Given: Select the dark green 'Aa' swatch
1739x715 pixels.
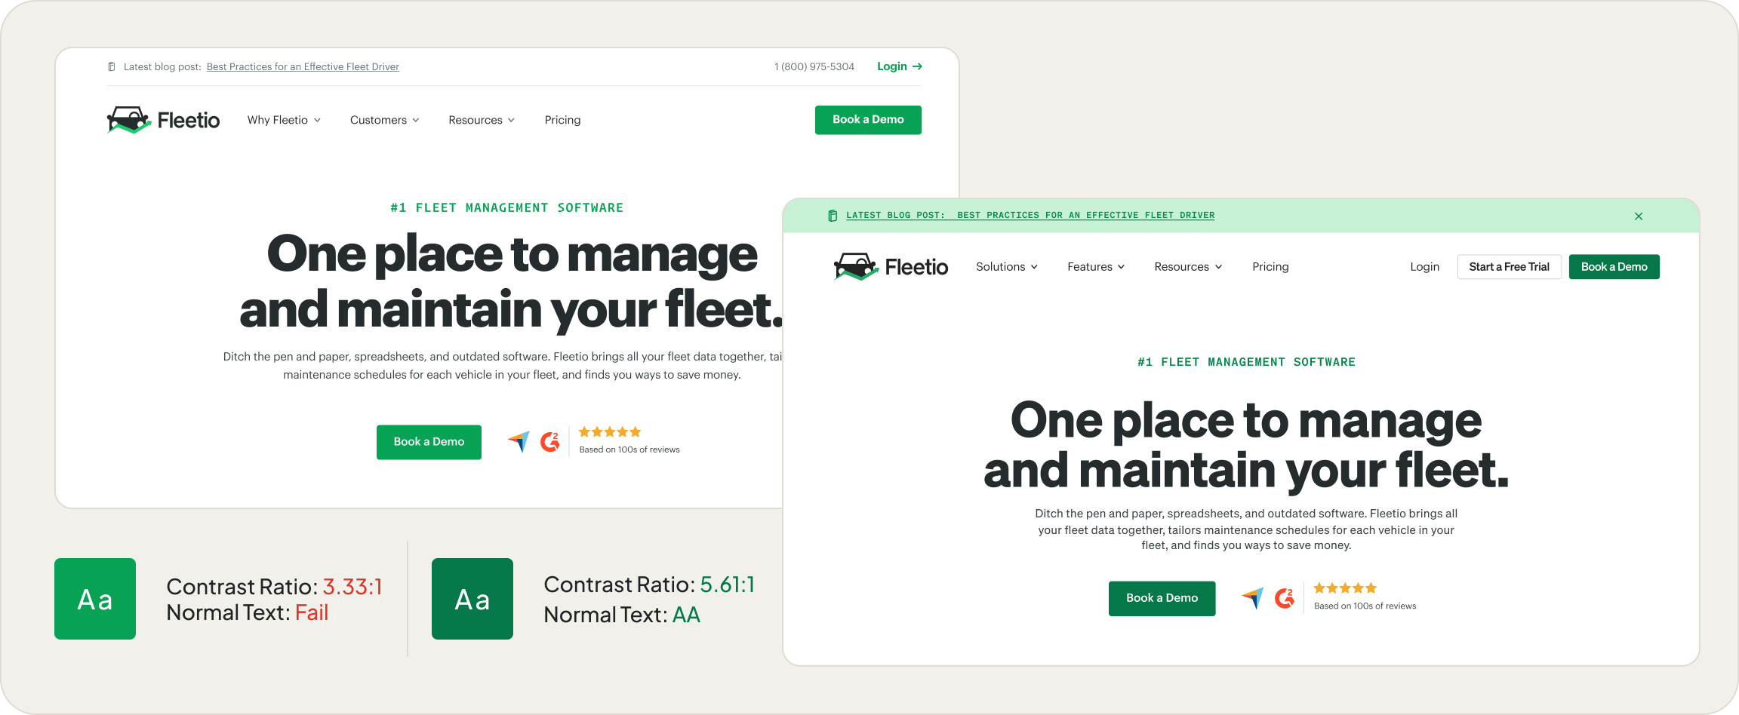Looking at the screenshot, I should (472, 599).
